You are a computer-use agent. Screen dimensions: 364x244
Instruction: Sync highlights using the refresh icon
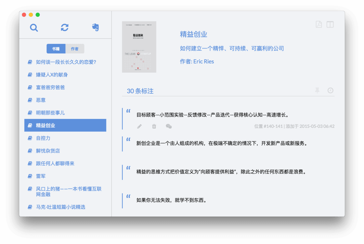64,28
